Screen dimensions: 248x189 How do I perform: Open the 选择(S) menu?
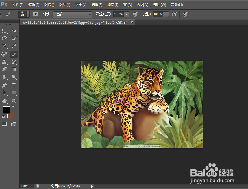click(x=97, y=5)
